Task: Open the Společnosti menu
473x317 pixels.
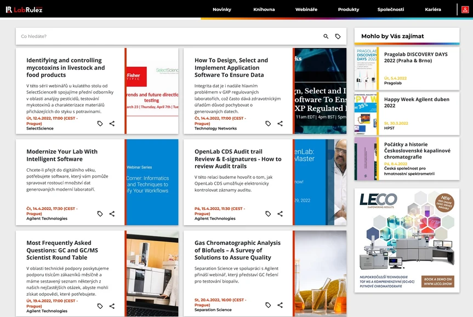Action: click(391, 9)
